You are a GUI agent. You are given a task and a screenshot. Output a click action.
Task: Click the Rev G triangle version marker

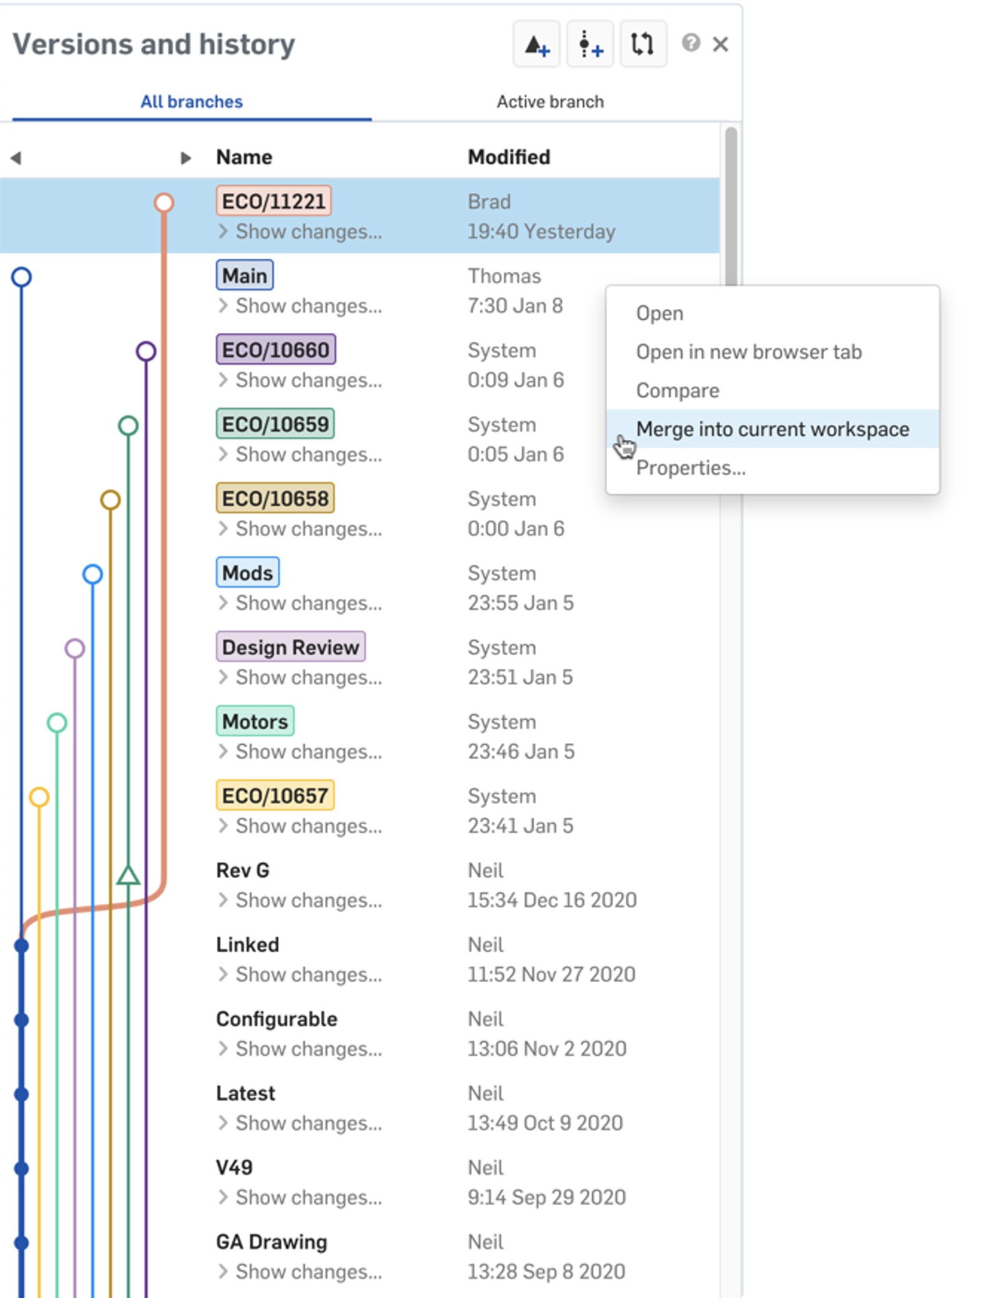coord(128,876)
